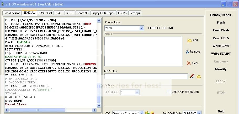Click the Add files folder icon
Screen dimensions: 239x114
pos(189,40)
